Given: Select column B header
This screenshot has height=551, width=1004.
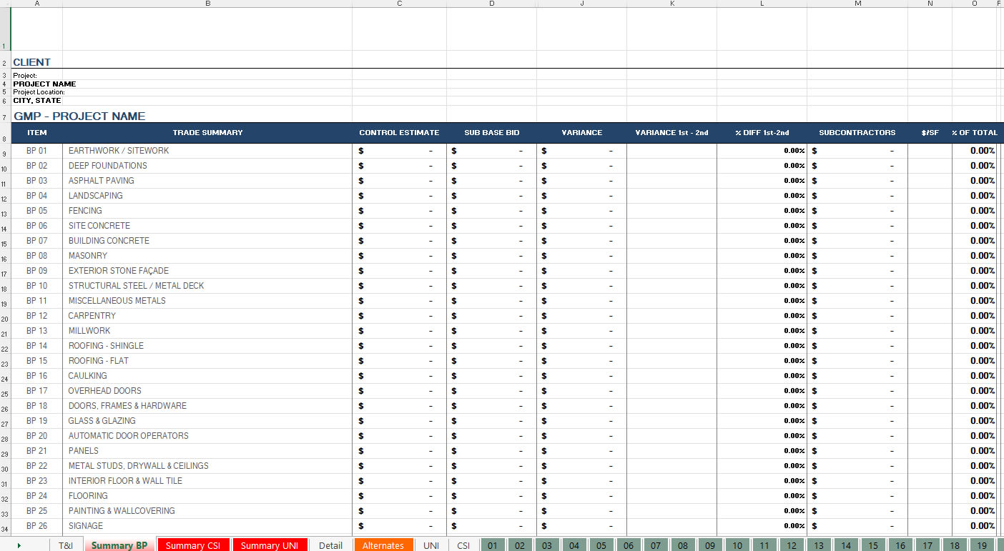Looking at the screenshot, I should point(207,3).
